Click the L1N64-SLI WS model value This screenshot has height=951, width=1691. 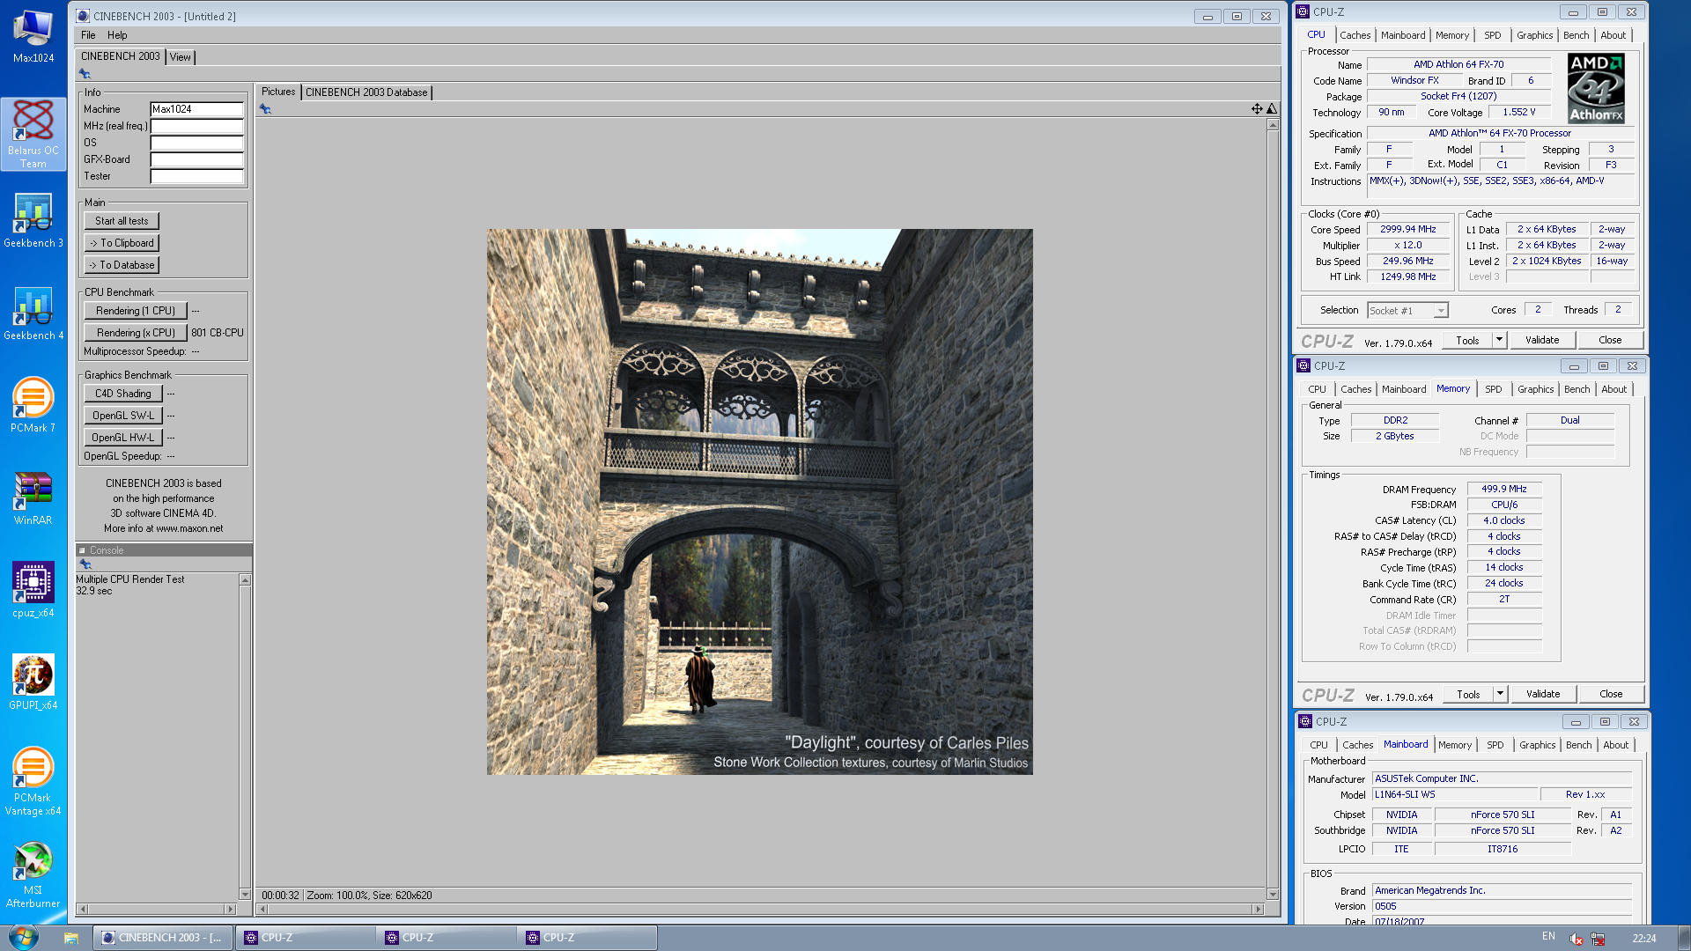click(1456, 794)
